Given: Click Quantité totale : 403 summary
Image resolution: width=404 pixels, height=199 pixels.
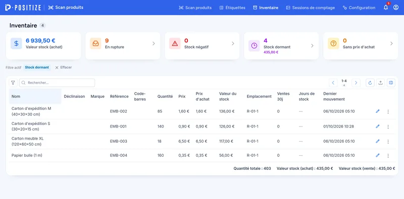Looking at the screenshot, I should 252,169.
